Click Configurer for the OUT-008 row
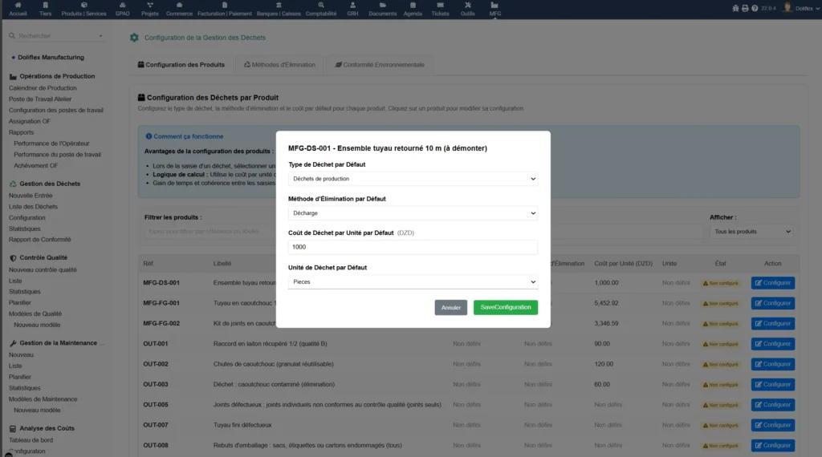The width and height of the screenshot is (822, 457). (x=773, y=446)
